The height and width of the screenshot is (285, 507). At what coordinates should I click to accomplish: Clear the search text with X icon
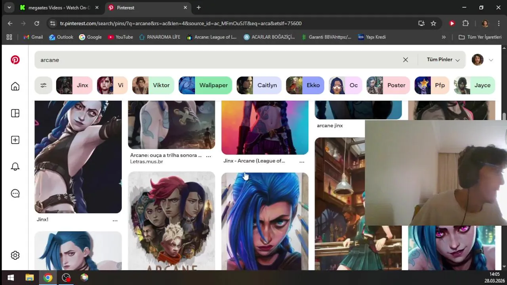(x=406, y=60)
